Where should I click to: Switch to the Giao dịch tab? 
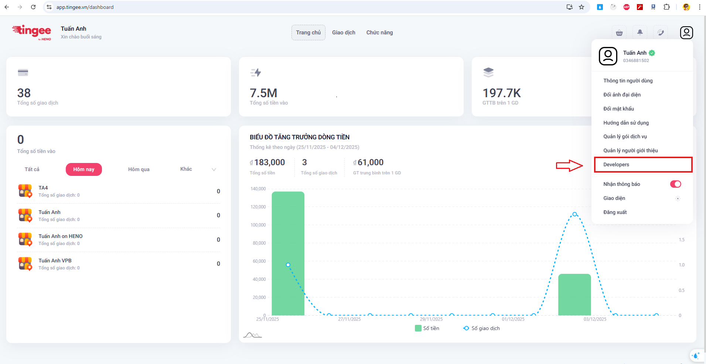pyautogui.click(x=343, y=33)
